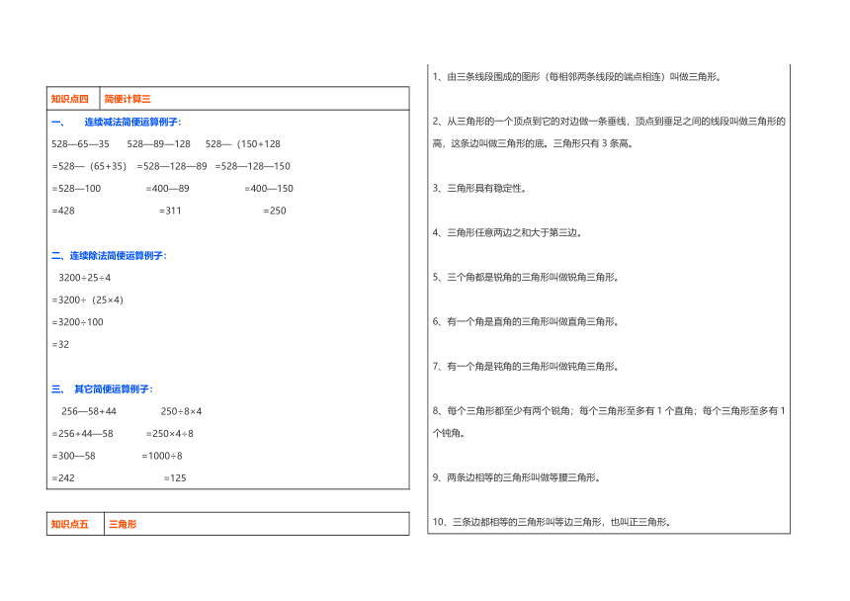Screen dimensions: 850x601
Task: Select the line "=528—128—150"
Action: pos(253,166)
